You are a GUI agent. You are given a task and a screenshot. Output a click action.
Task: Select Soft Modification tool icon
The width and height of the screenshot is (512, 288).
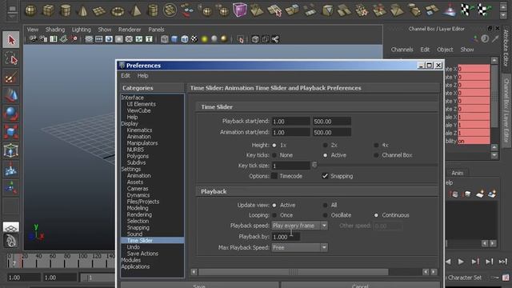coord(11,169)
